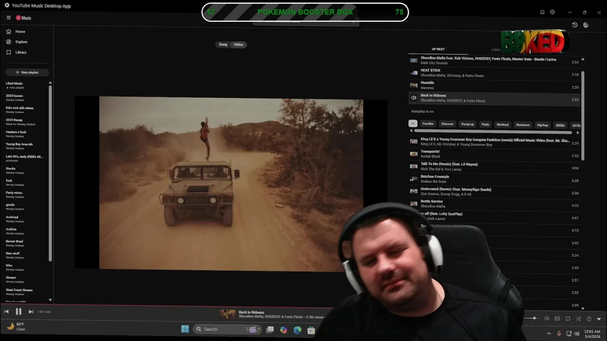
Task: Toggle shuffle
Action: pyautogui.click(x=578, y=319)
